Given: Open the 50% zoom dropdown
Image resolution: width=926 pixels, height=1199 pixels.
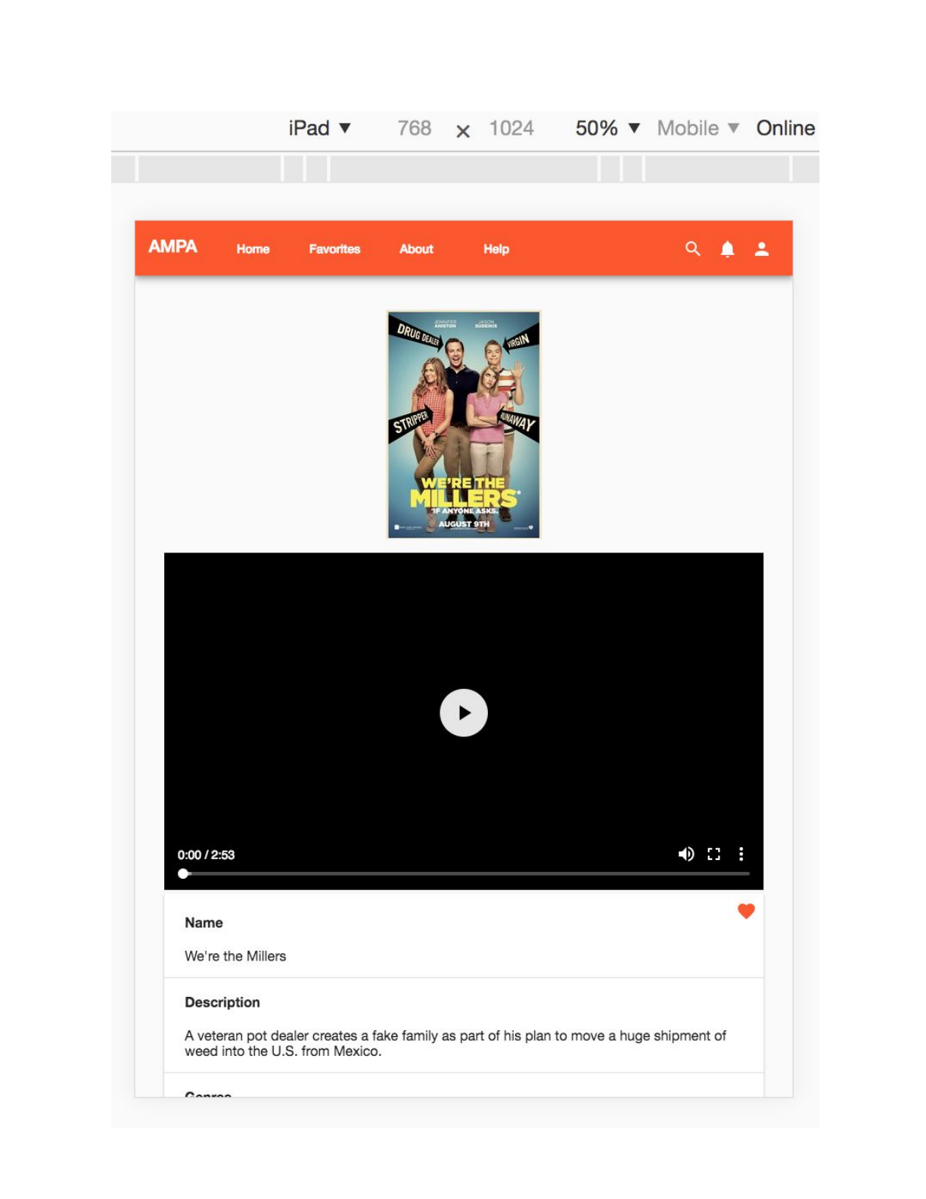Looking at the screenshot, I should click(x=607, y=128).
